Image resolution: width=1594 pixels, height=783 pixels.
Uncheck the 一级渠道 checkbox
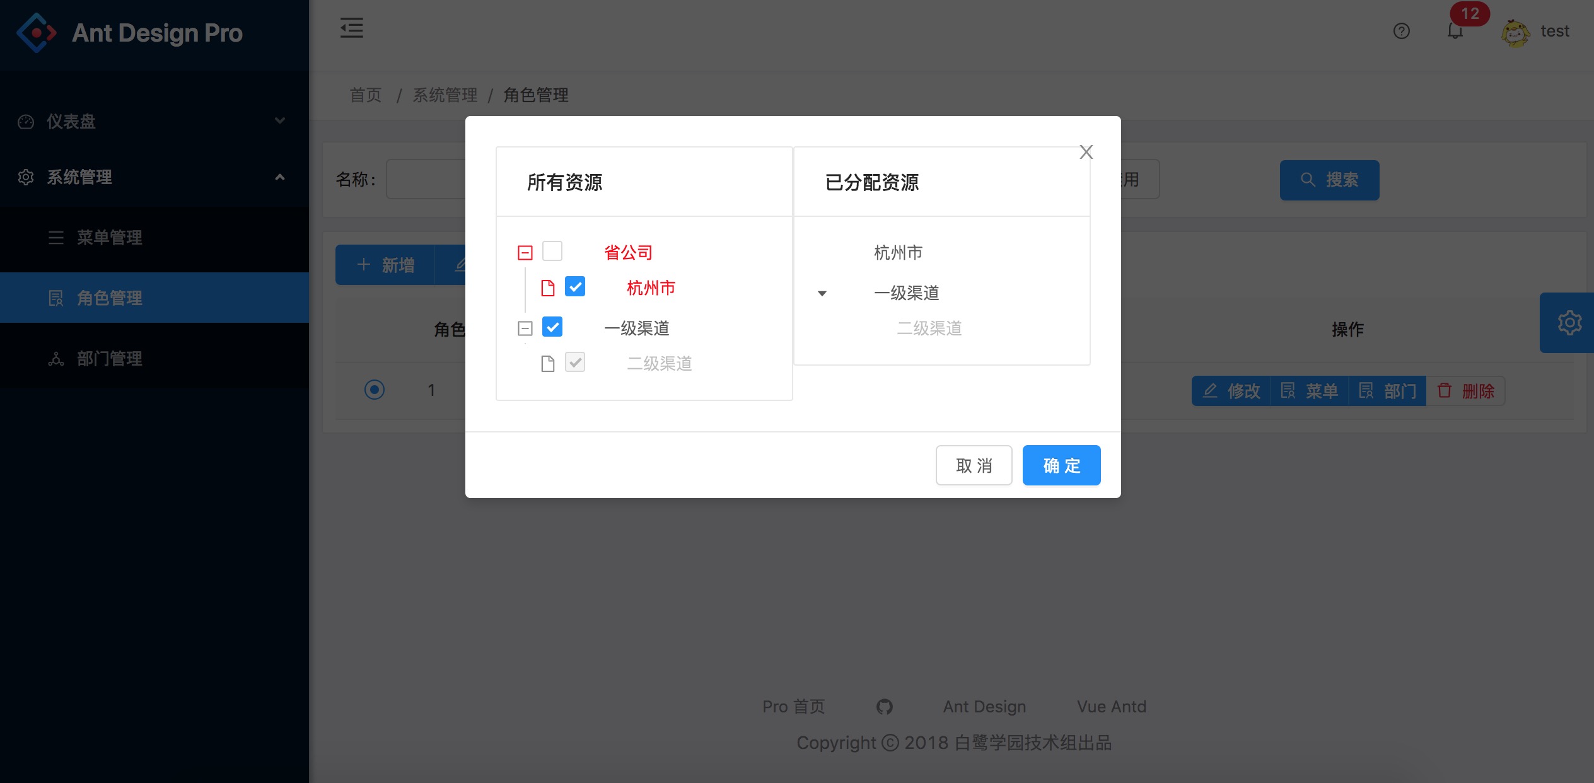click(x=552, y=327)
